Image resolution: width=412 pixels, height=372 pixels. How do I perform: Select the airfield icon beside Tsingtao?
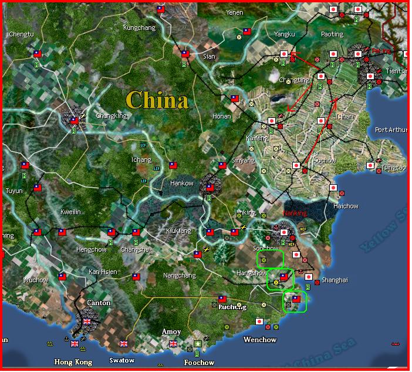tap(379, 160)
